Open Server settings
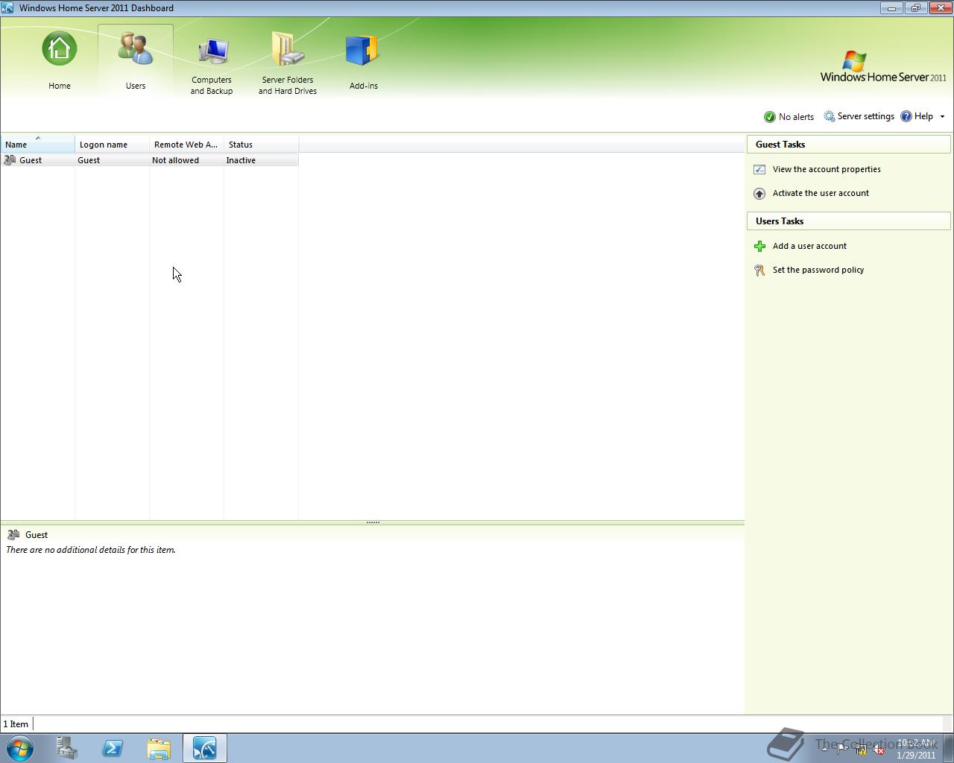The image size is (954, 763). click(x=859, y=116)
